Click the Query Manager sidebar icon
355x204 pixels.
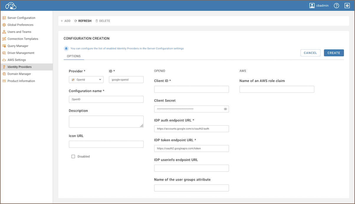(x=4, y=46)
